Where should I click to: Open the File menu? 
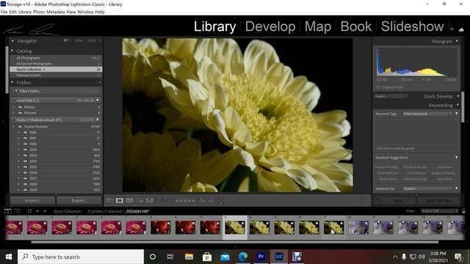tap(4, 12)
